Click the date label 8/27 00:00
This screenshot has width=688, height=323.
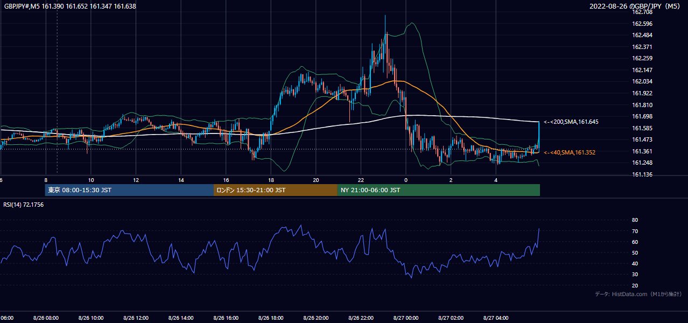coord(406,318)
